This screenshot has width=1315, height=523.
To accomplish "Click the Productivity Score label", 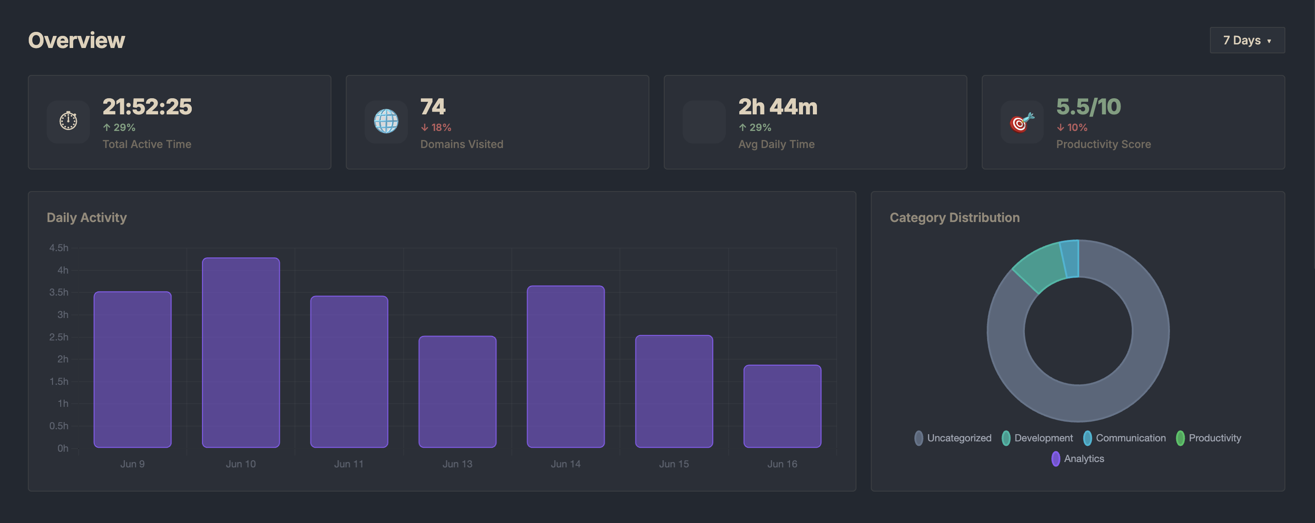I will [x=1103, y=144].
